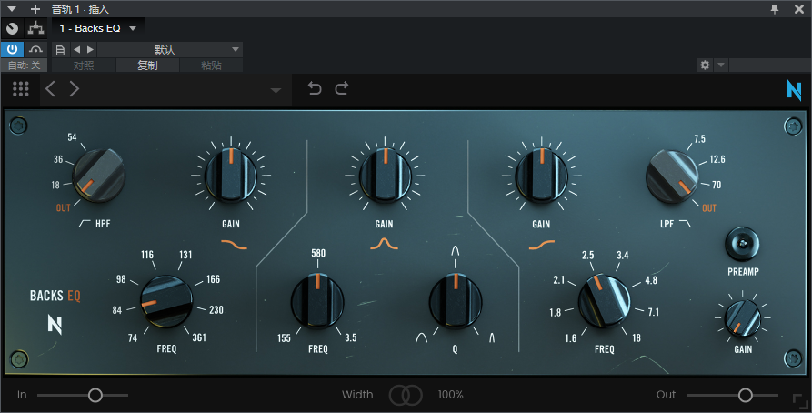Viewport: 812px width, 413px height.
Task: Toggle the PREAMP push button
Action: tap(742, 244)
